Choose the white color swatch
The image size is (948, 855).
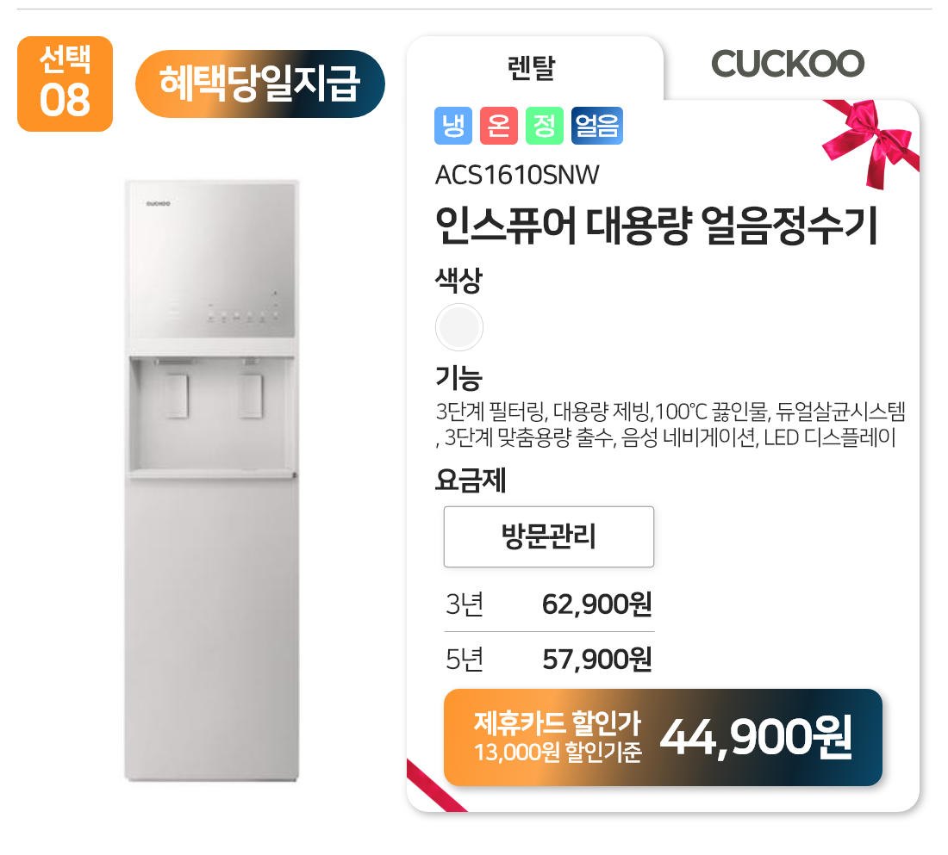[459, 327]
